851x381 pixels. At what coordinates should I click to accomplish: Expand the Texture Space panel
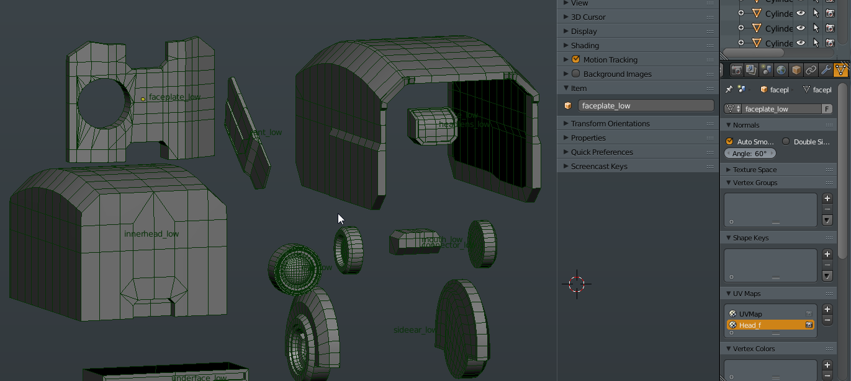754,170
